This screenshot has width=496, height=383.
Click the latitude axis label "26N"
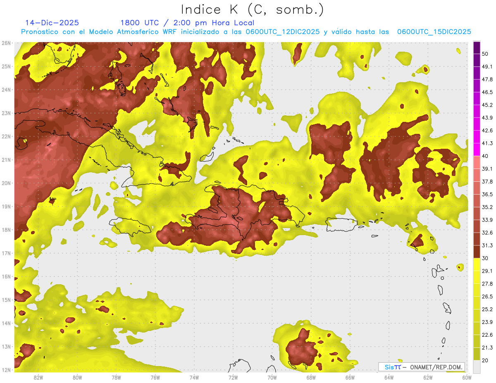point(6,43)
